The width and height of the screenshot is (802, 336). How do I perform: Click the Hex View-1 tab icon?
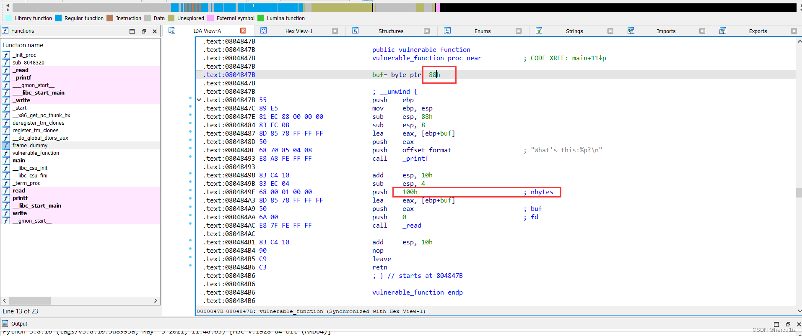(264, 31)
